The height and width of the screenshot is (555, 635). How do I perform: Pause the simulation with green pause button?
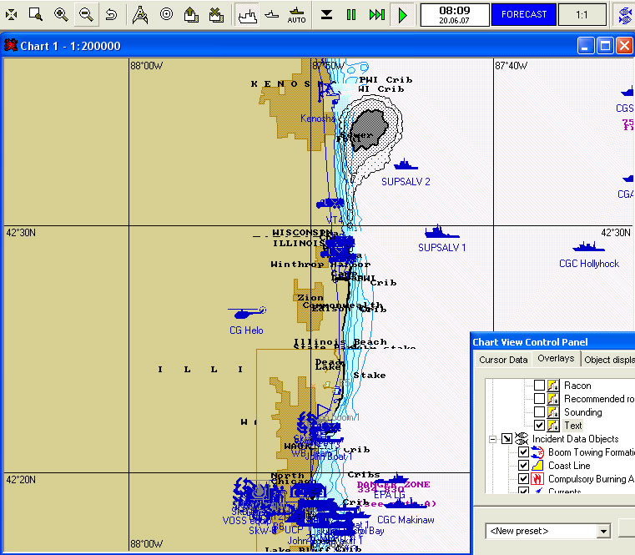click(x=351, y=15)
